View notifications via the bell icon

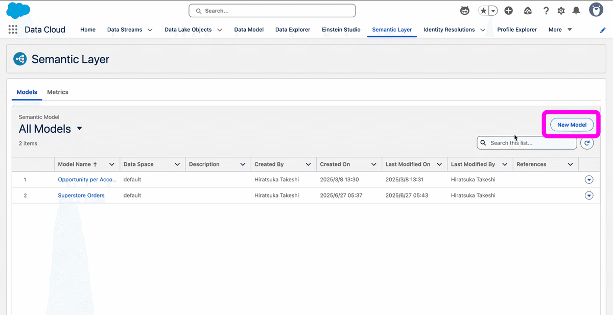point(576,10)
